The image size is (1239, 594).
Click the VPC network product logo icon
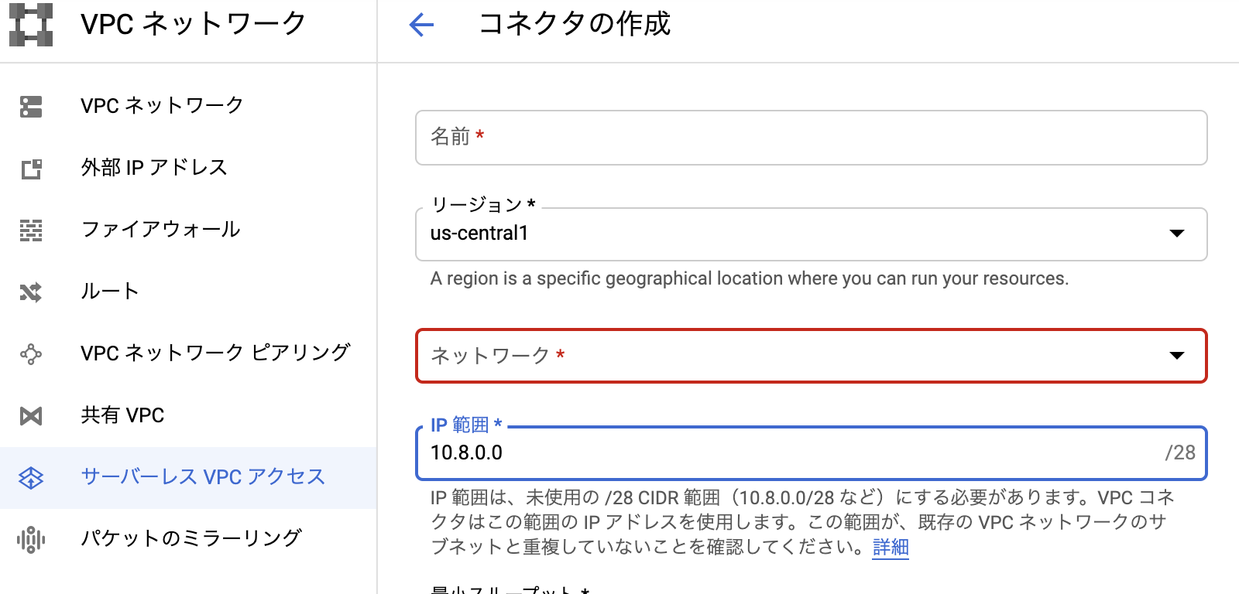[x=31, y=25]
